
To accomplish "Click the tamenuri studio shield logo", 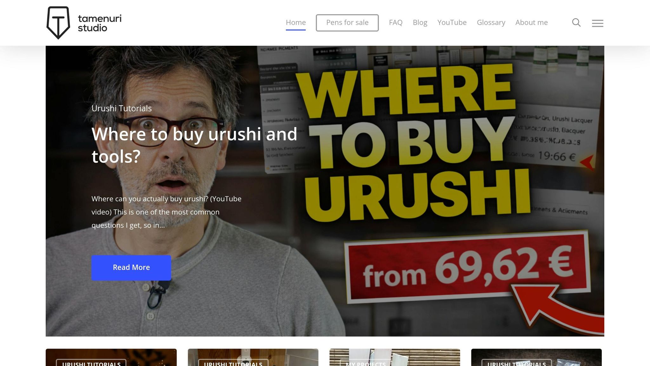I will (58, 23).
